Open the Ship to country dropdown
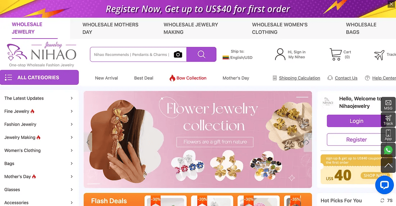This screenshot has height=206, width=396. point(237,54)
